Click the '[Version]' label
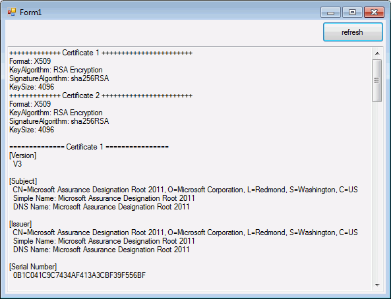 coord(23,155)
